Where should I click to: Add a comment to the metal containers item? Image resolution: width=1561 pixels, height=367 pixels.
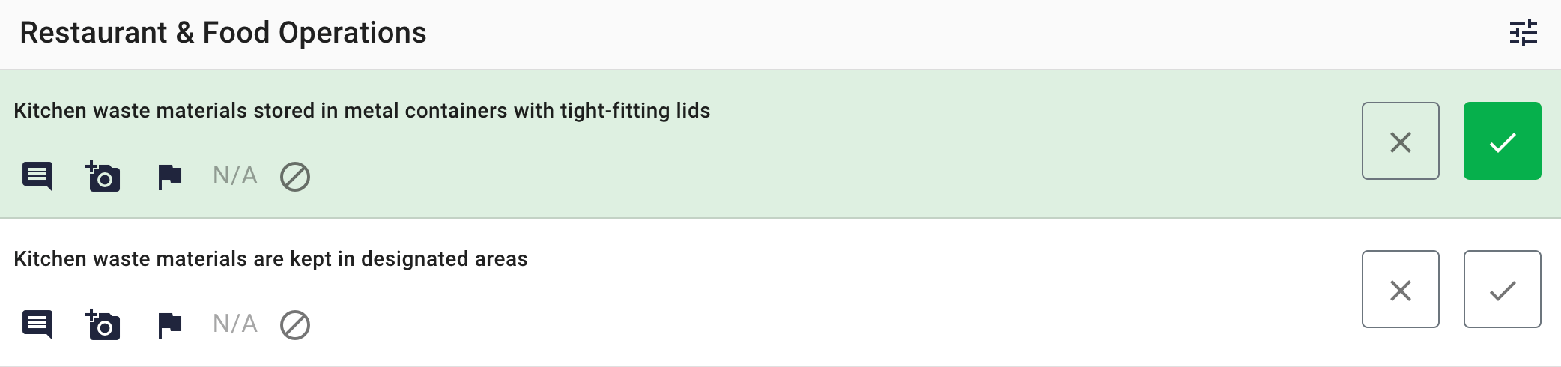tap(37, 176)
